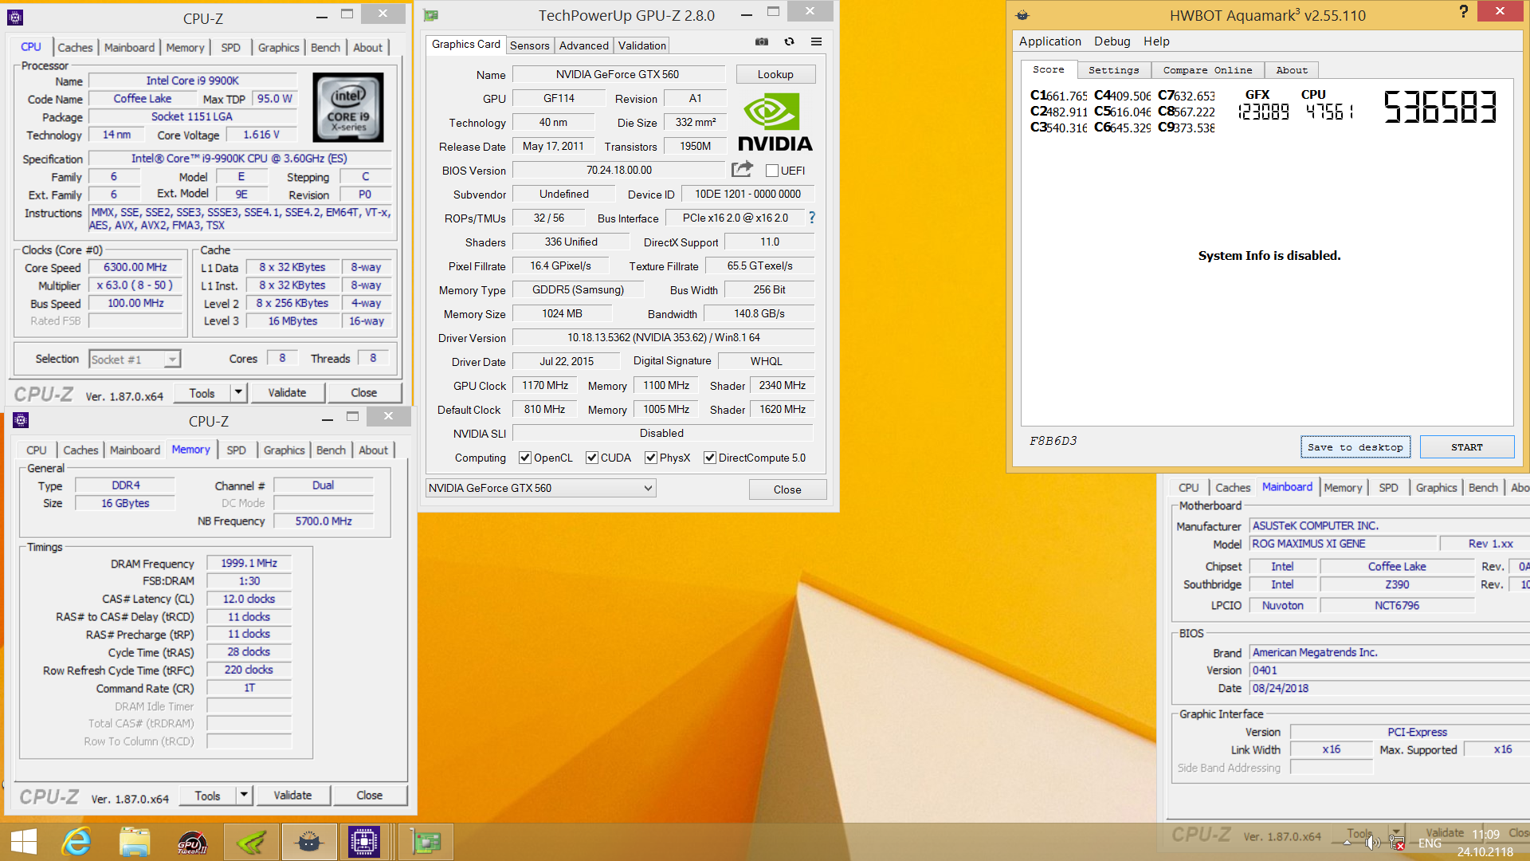
Task: Click the Aquamark total score 536583
Action: [1440, 107]
